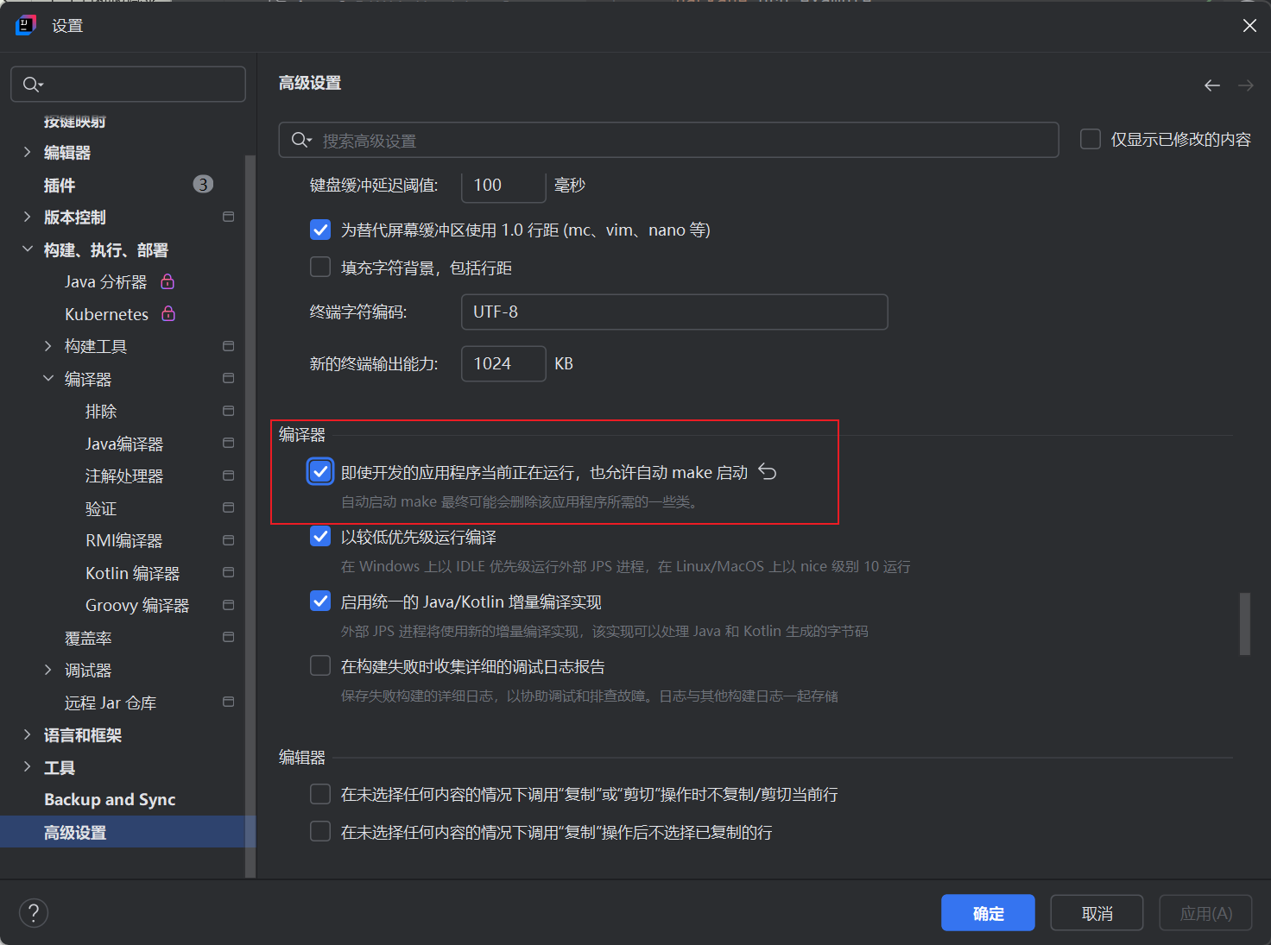Click the project-level icon beside Kotlin 编译器
This screenshot has height=945, width=1271.
click(228, 572)
